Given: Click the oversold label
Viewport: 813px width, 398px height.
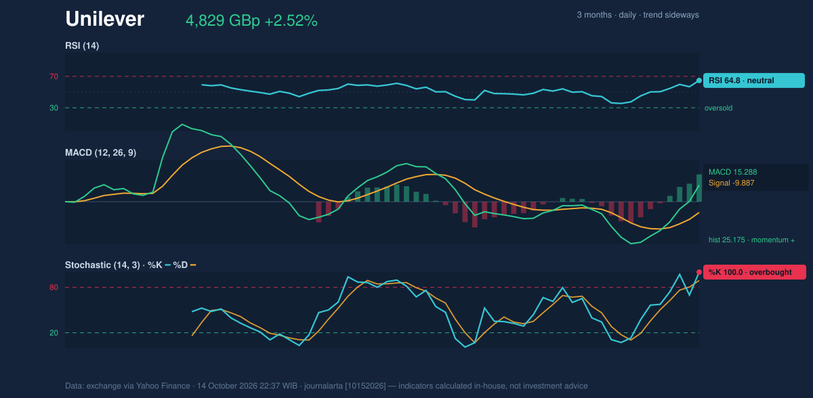Looking at the screenshot, I should pos(718,108).
